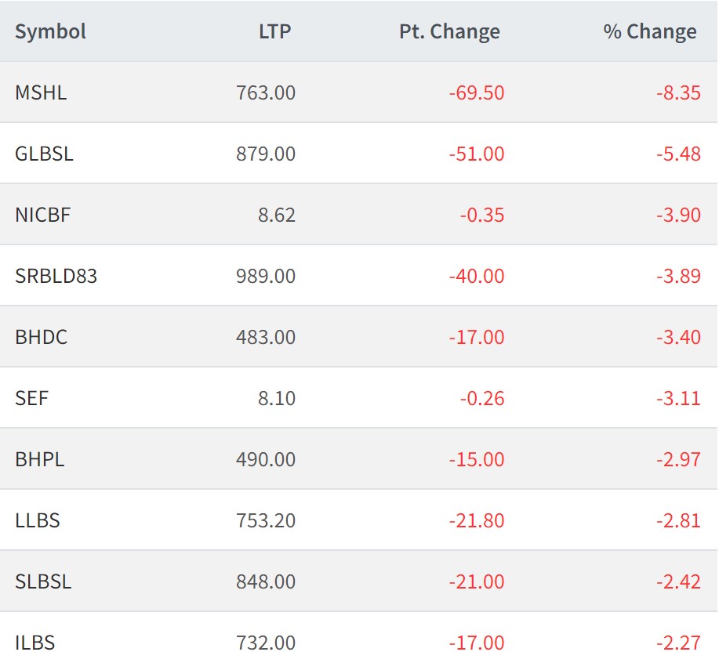Select the ILBS symbol
The height and width of the screenshot is (670, 719).
35,643
